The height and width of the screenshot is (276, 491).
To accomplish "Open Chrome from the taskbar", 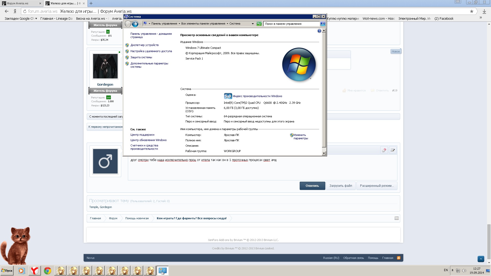I will point(48,271).
